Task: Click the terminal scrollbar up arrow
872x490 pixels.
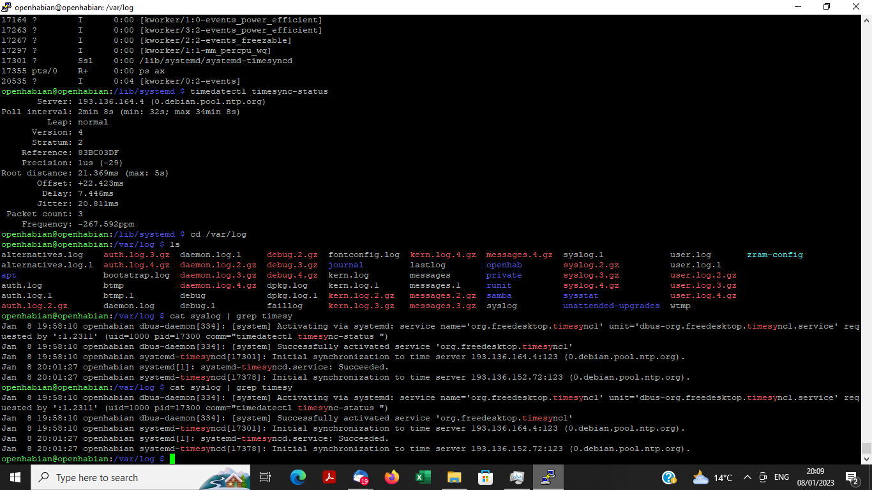Action: (866, 20)
